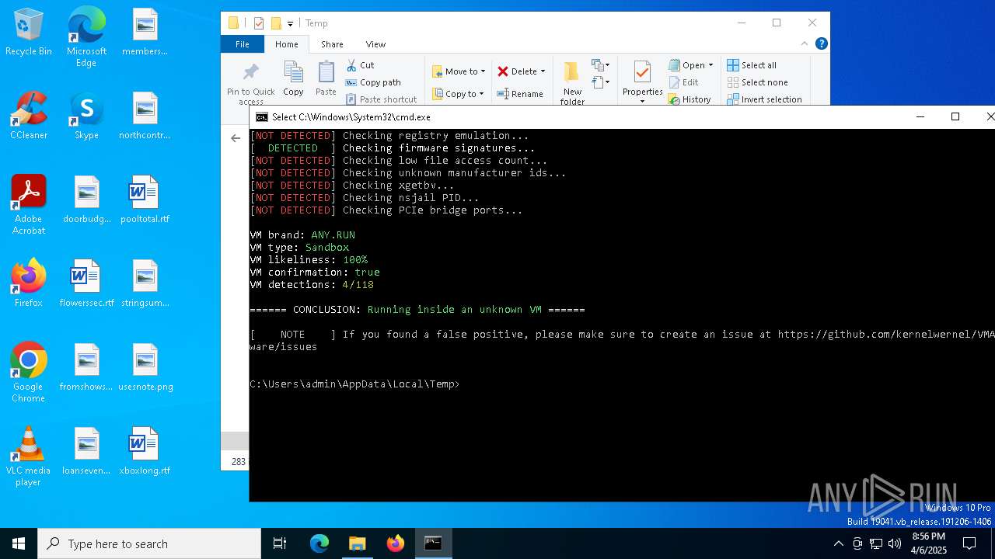Image resolution: width=995 pixels, height=559 pixels.
Task: Click History in Explorer ribbon
Action: click(690, 99)
